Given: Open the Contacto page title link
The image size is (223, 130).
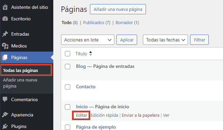Looking at the screenshot, I should tap(86, 87).
